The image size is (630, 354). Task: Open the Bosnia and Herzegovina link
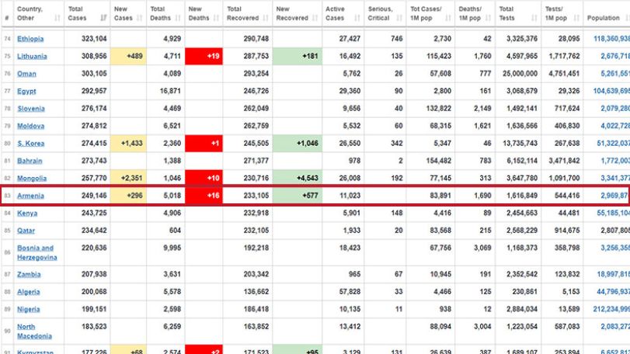coord(37,253)
